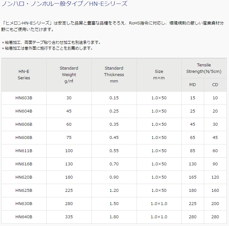Click the Tensile Strength(N/5cm) header
Screen dimensions: 229x226
[204, 68]
